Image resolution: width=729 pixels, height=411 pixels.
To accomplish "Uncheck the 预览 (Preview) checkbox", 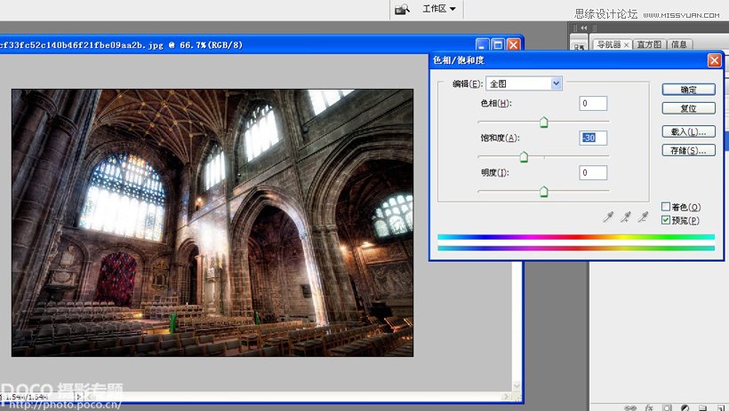I will tap(666, 220).
